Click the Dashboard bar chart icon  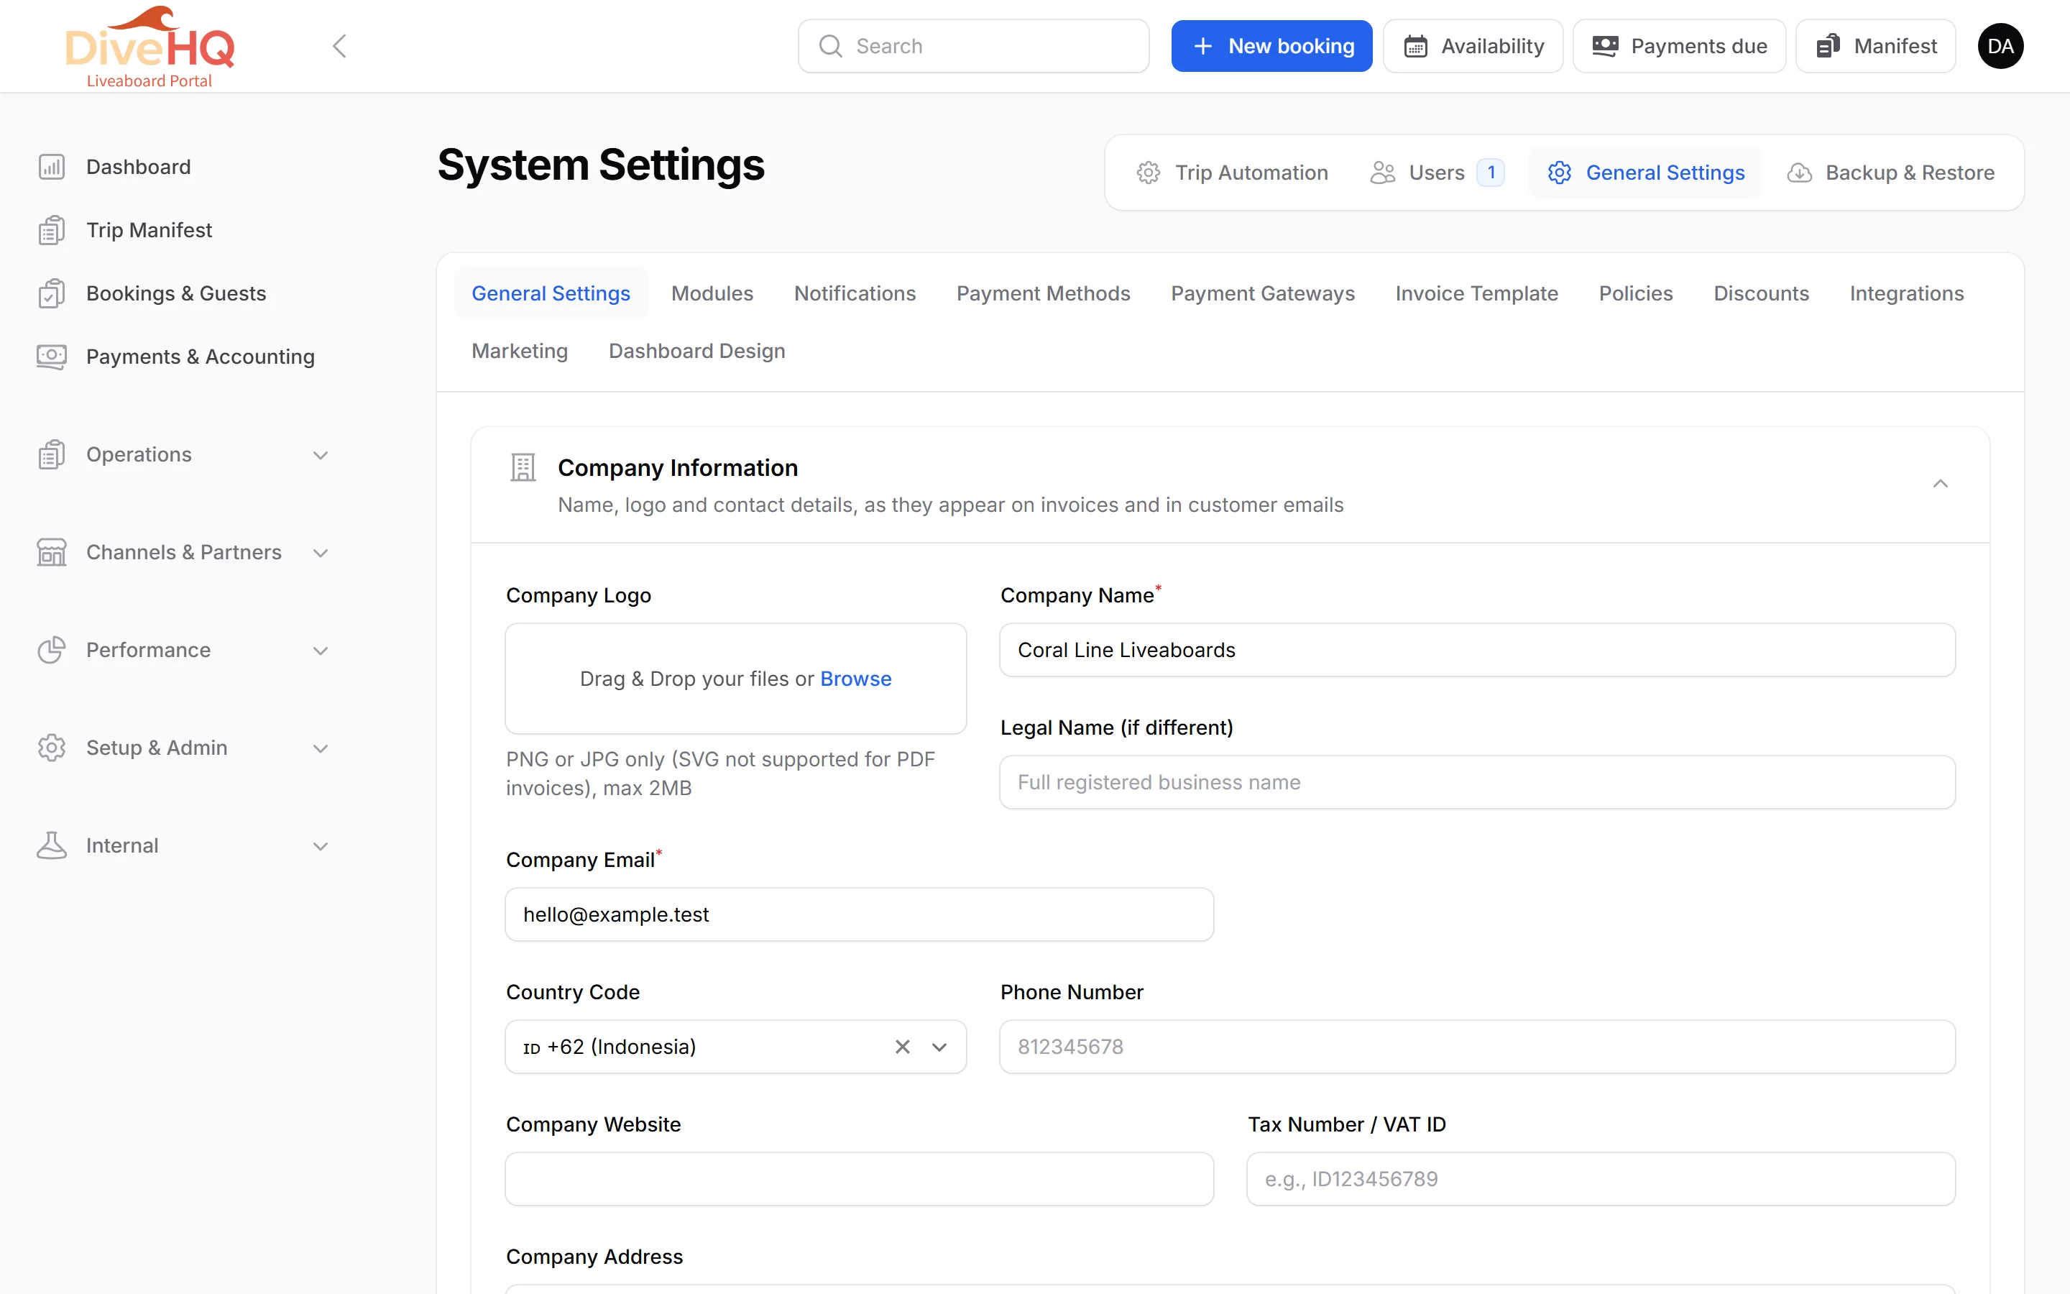[x=51, y=167]
